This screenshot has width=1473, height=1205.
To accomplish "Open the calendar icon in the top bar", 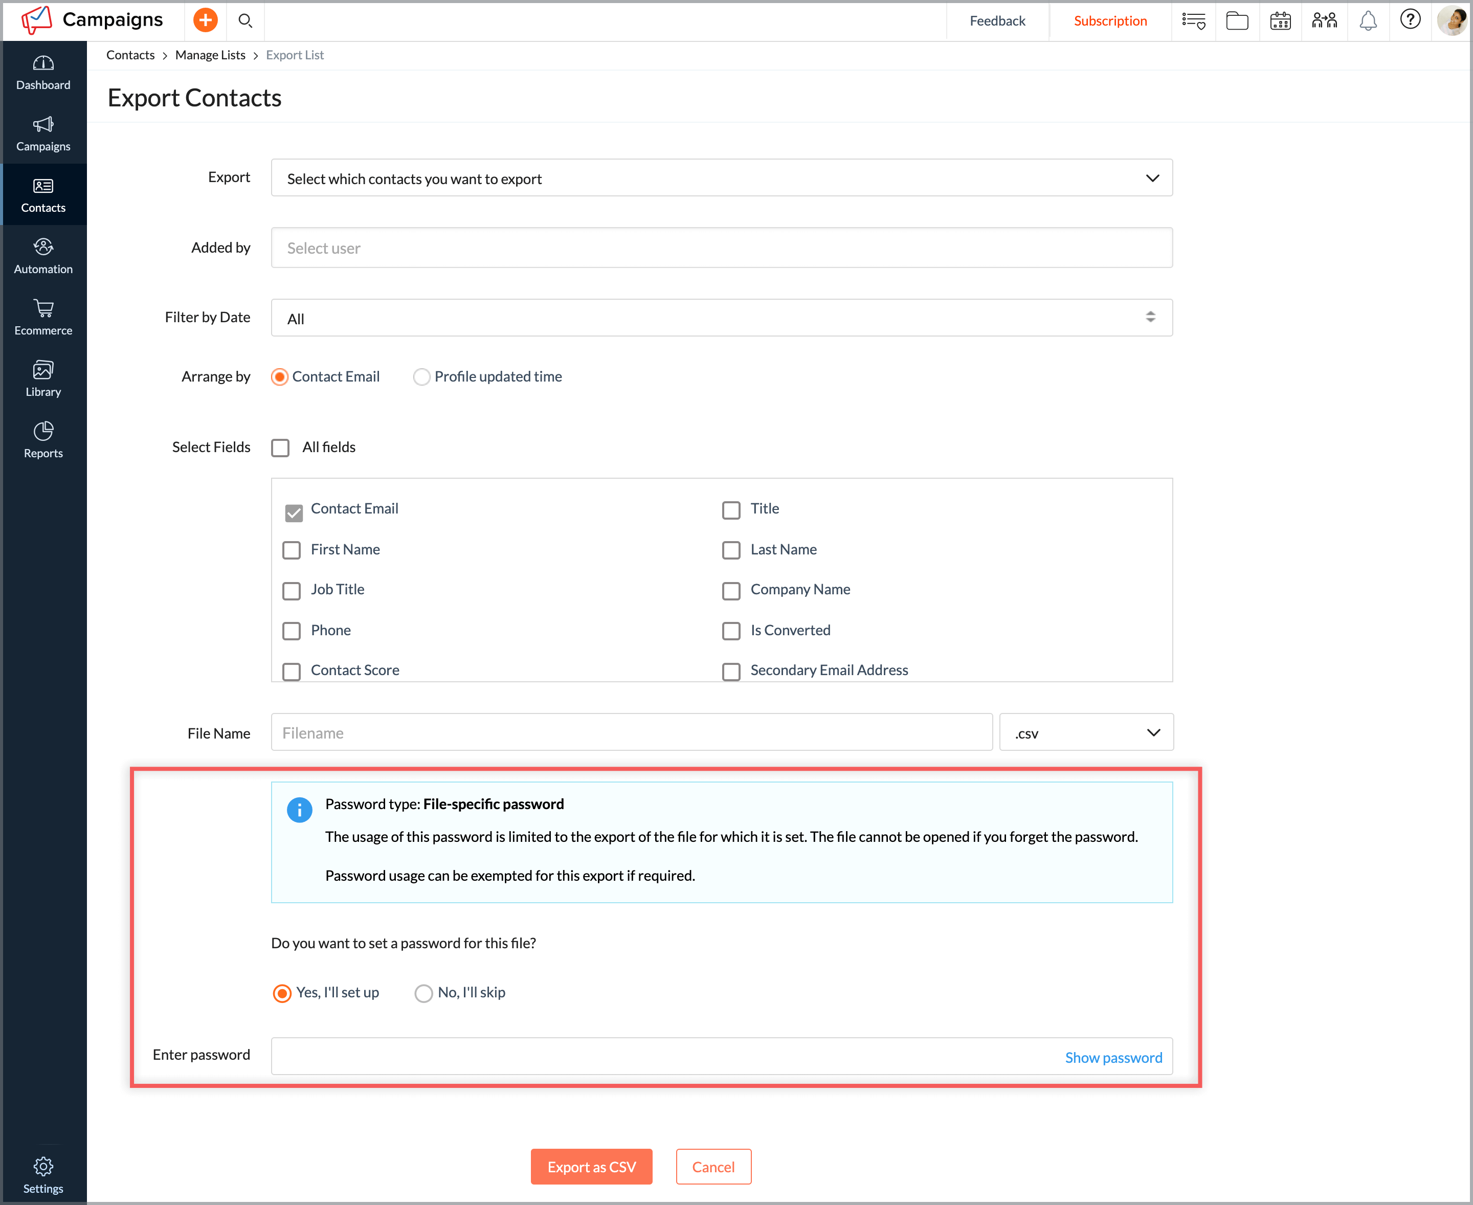I will (x=1280, y=21).
